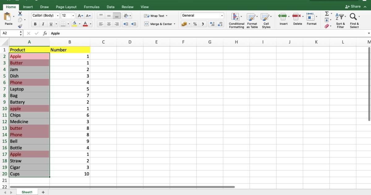Apply comma style format
The width and height of the screenshot is (371, 195).
pos(203,24)
